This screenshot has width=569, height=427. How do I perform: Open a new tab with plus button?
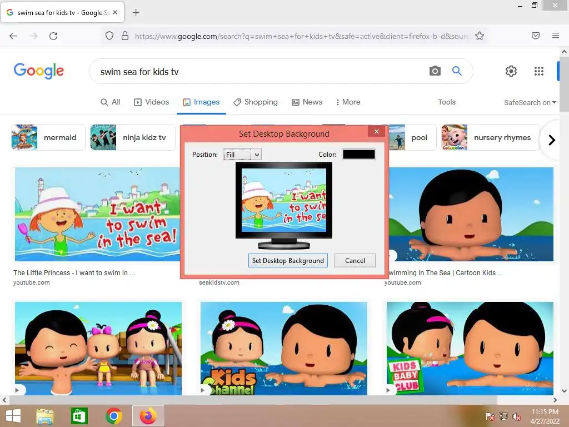coord(136,13)
